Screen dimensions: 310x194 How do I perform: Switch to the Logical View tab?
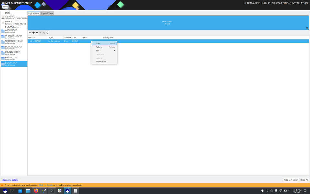(x=34, y=13)
